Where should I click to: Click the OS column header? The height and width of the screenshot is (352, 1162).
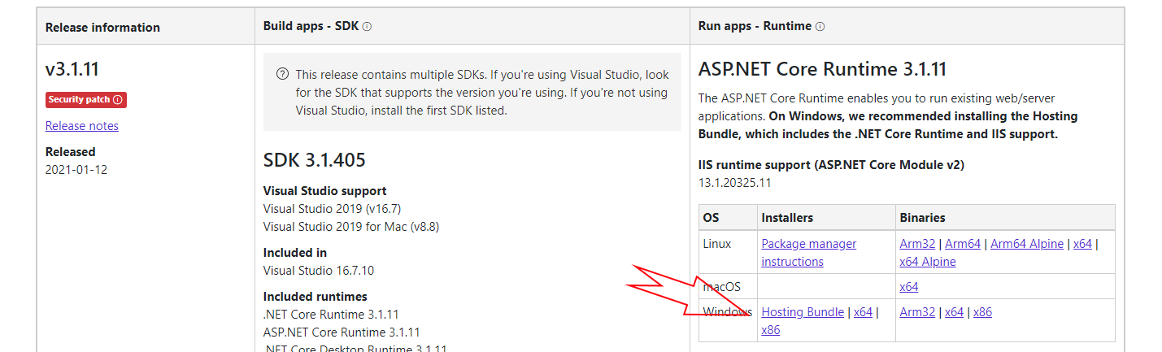pyautogui.click(x=712, y=218)
